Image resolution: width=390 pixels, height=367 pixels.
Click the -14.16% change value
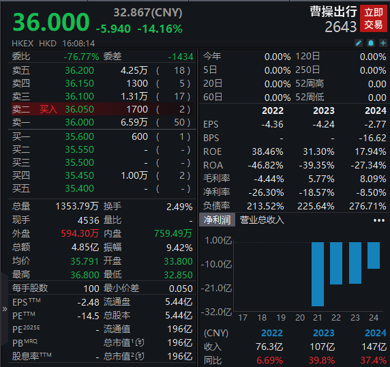pyautogui.click(x=160, y=29)
